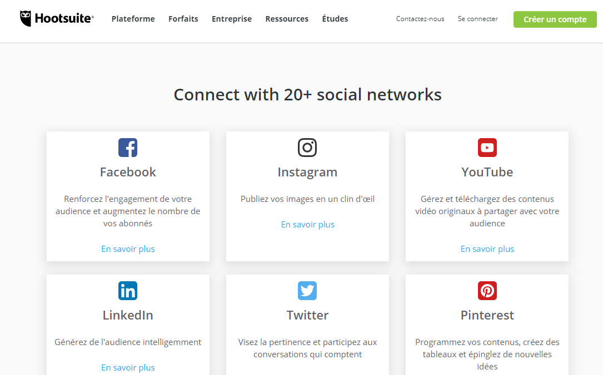Click En savoir plus under LinkedIn
The image size is (603, 375).
click(x=128, y=367)
